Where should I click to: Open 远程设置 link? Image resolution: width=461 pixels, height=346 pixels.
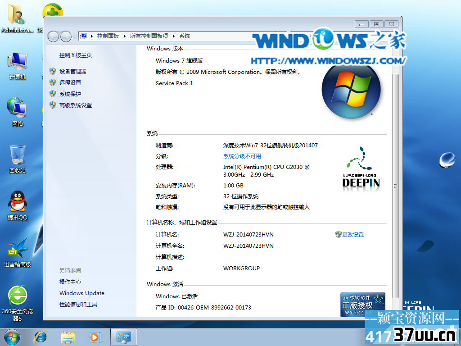click(70, 83)
